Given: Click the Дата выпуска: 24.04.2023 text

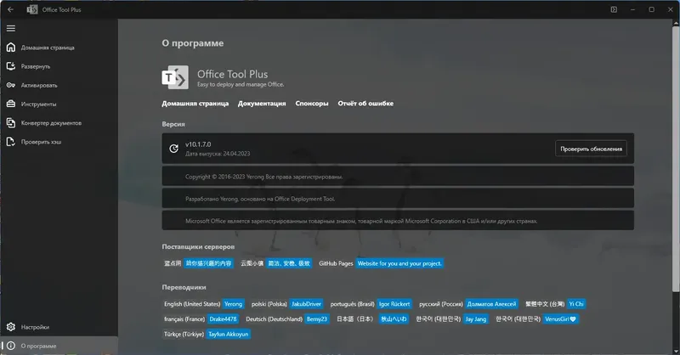Looking at the screenshot, I should tap(218, 154).
